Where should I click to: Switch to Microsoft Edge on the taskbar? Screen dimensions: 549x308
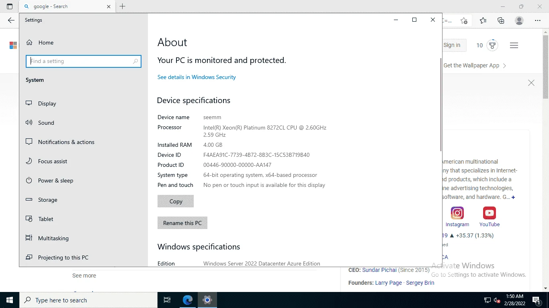click(x=188, y=300)
